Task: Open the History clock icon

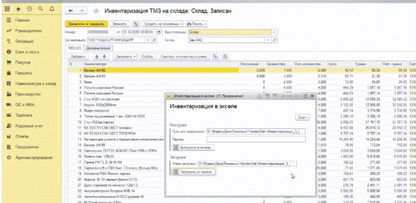Action: coord(30,9)
